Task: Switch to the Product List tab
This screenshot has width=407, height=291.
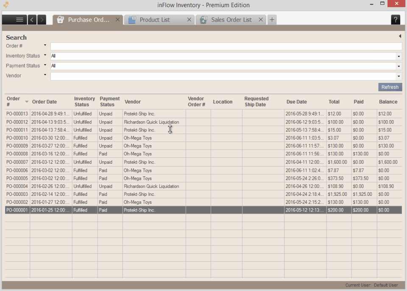Action: click(159, 20)
